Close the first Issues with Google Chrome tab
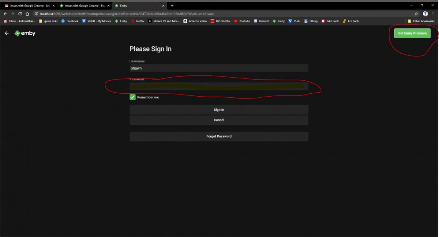Viewport: 439px width, 237px height. click(x=53, y=6)
